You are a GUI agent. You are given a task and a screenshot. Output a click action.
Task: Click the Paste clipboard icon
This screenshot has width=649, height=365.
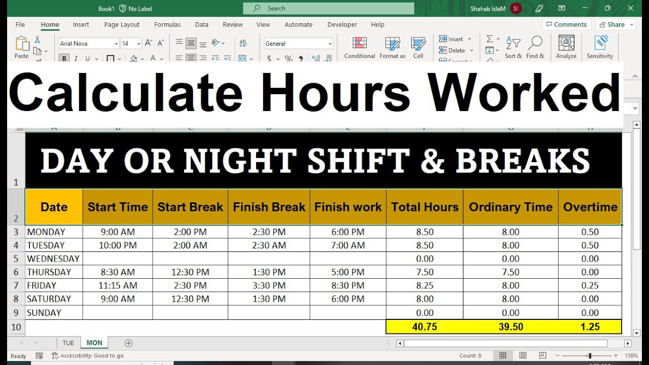coord(22,44)
